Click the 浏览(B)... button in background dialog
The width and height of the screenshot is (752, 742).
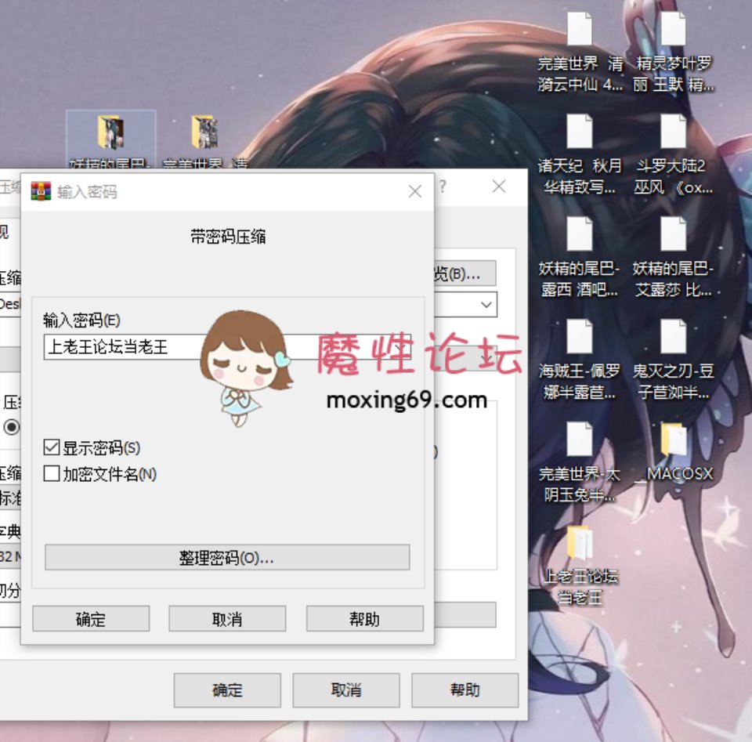[465, 273]
